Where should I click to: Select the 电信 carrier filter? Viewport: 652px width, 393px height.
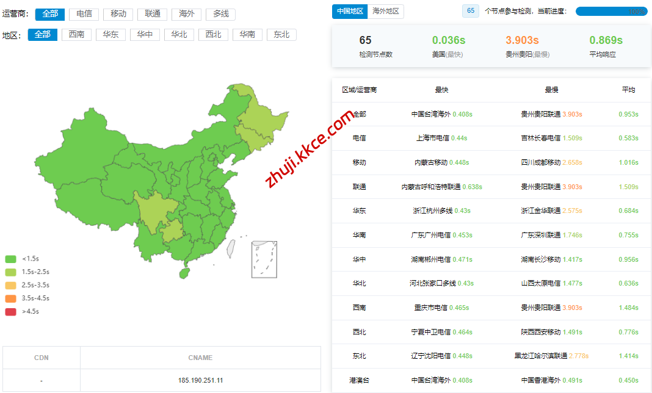pyautogui.click(x=84, y=13)
